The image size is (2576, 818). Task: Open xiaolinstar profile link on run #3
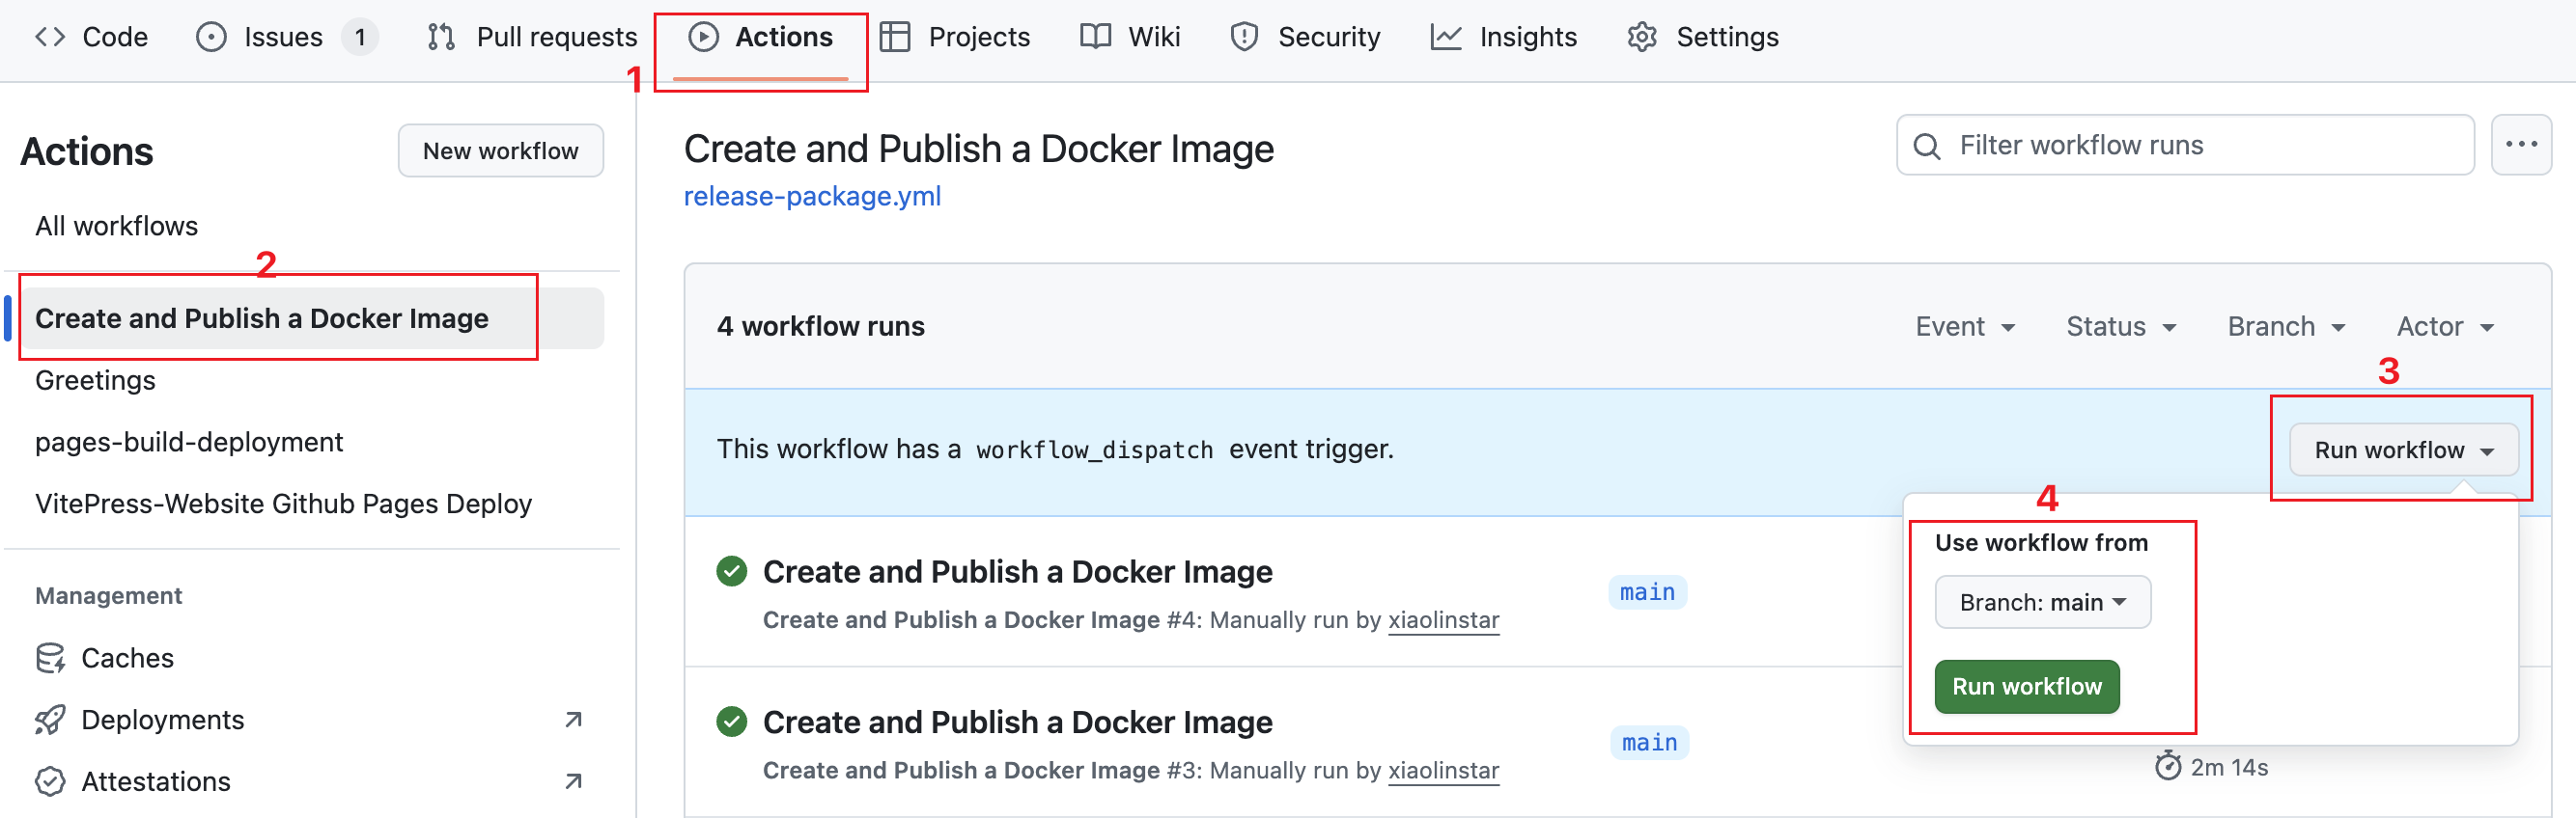tap(1443, 771)
